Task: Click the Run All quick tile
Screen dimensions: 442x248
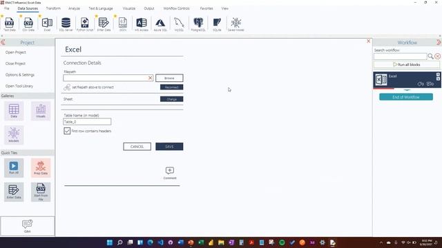Action: [14, 168]
